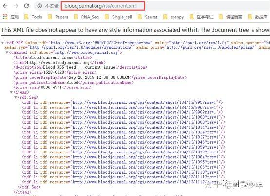This screenshot has width=270, height=196.
Task: Click the rdf:li resource ending 134/13/1095
Action: coord(124,162)
